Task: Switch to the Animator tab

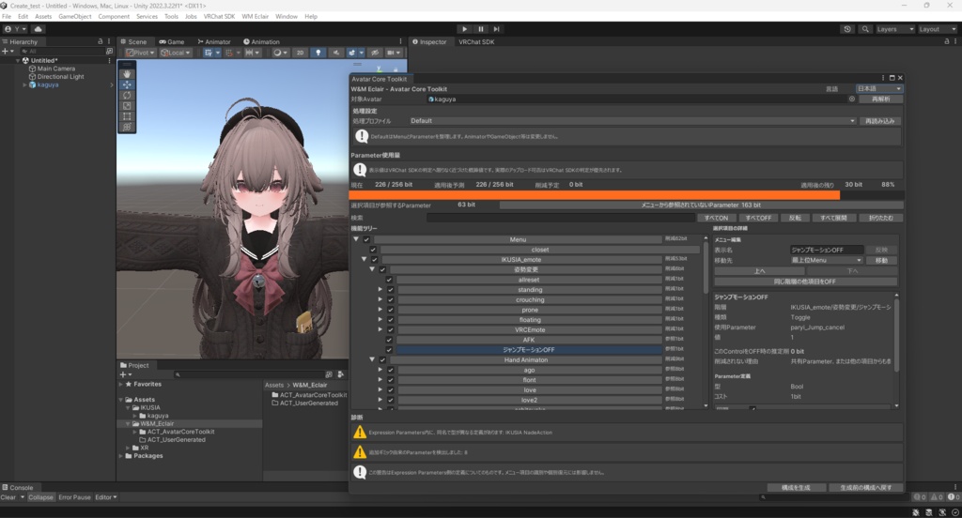Action: [214, 41]
